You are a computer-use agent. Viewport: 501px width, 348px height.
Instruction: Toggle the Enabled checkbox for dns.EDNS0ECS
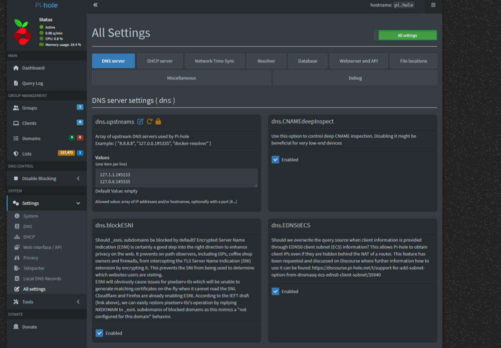point(275,291)
